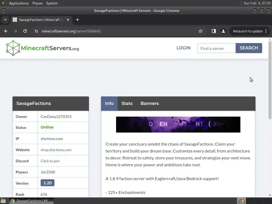Switch to the Stats tab

pos(127,104)
